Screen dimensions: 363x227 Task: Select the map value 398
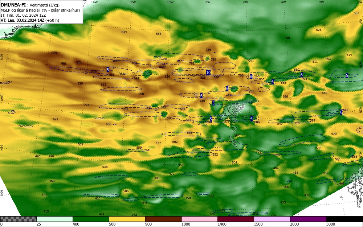coord(287,38)
